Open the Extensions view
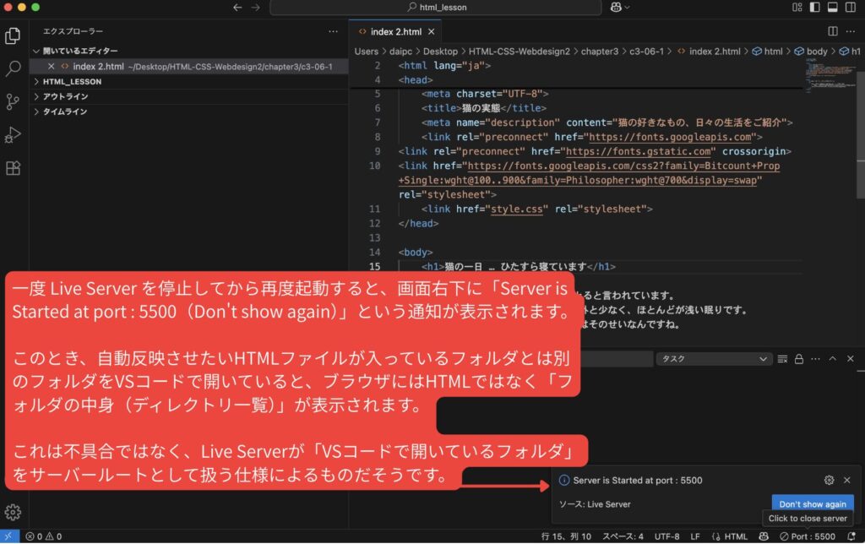The height and width of the screenshot is (544, 865). [x=14, y=167]
